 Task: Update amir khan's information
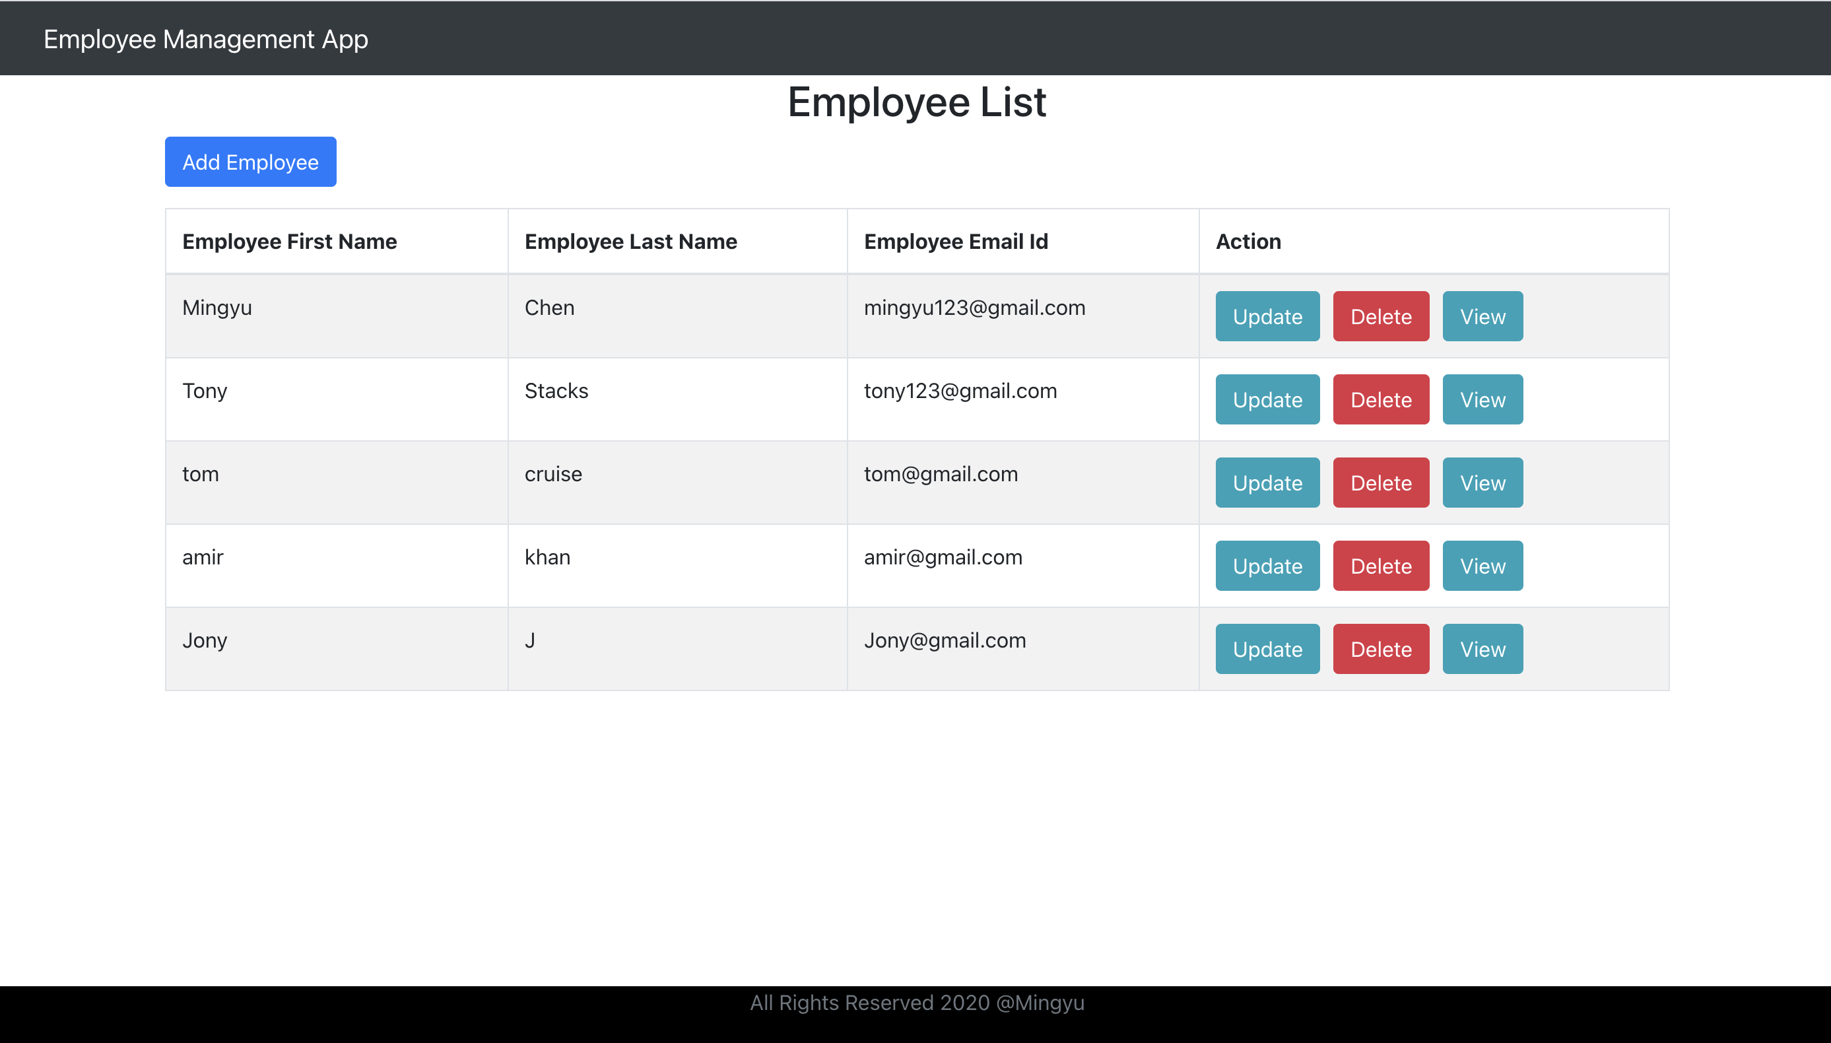click(1266, 565)
